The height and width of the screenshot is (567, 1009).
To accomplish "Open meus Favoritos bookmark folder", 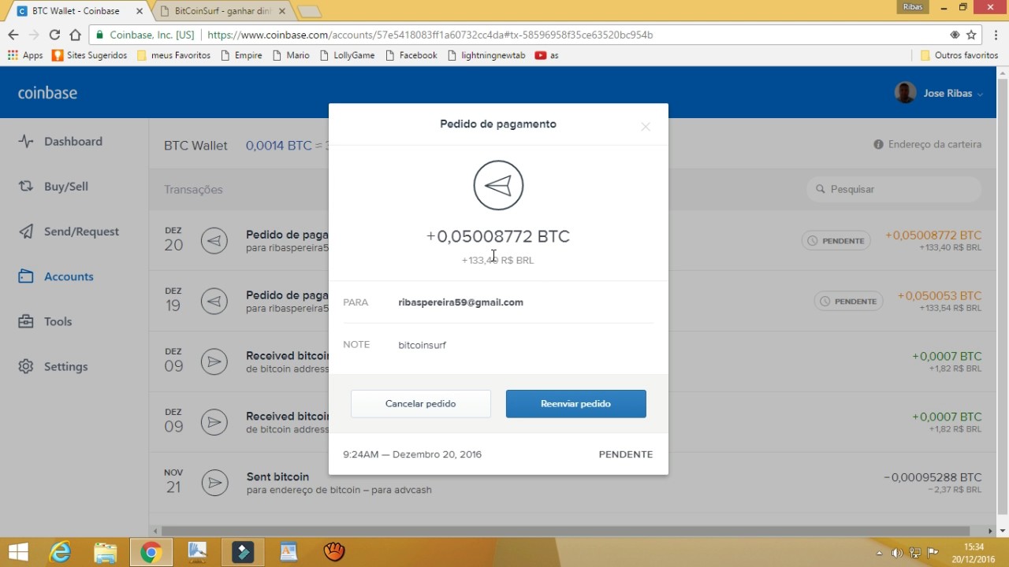I will [173, 55].
